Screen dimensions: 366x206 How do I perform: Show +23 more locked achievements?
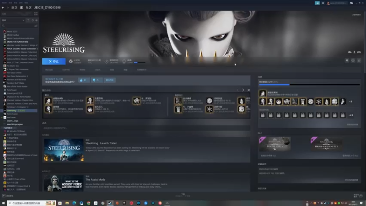[x=350, y=115]
